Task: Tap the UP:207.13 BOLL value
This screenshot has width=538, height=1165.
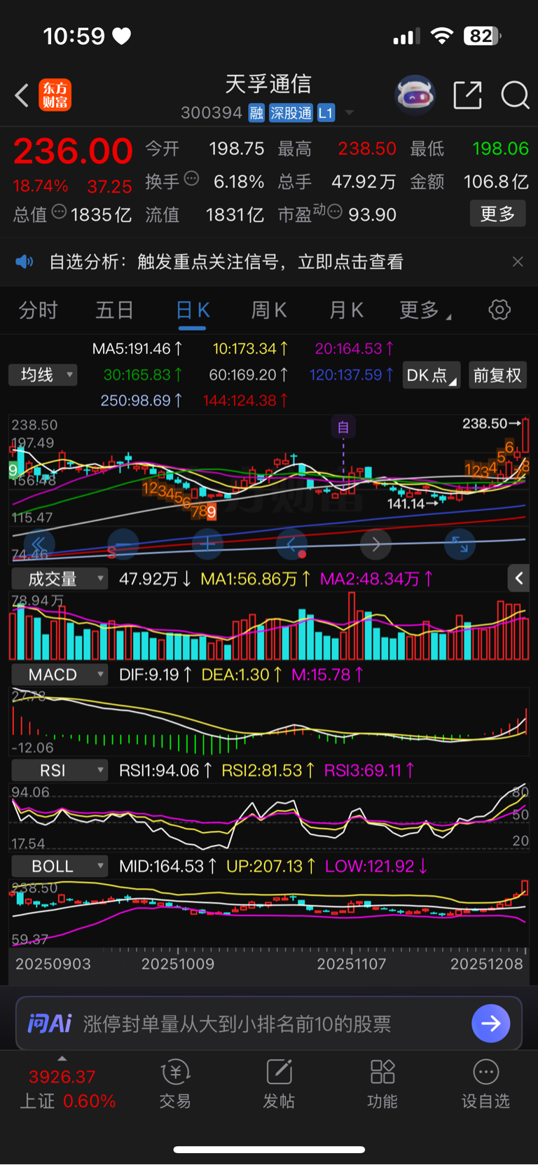Action: tap(270, 867)
